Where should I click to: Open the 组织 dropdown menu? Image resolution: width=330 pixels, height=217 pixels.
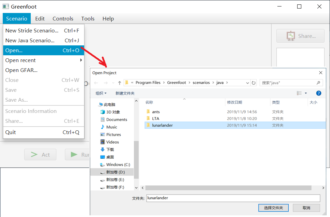click(101, 93)
